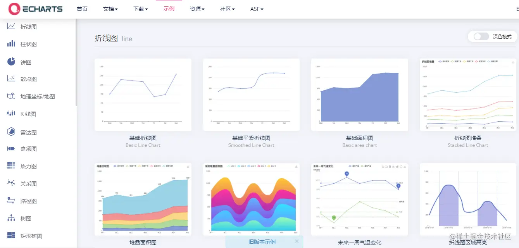Choose the pie chart icon
This screenshot has width=519, height=248.
click(x=11, y=62)
